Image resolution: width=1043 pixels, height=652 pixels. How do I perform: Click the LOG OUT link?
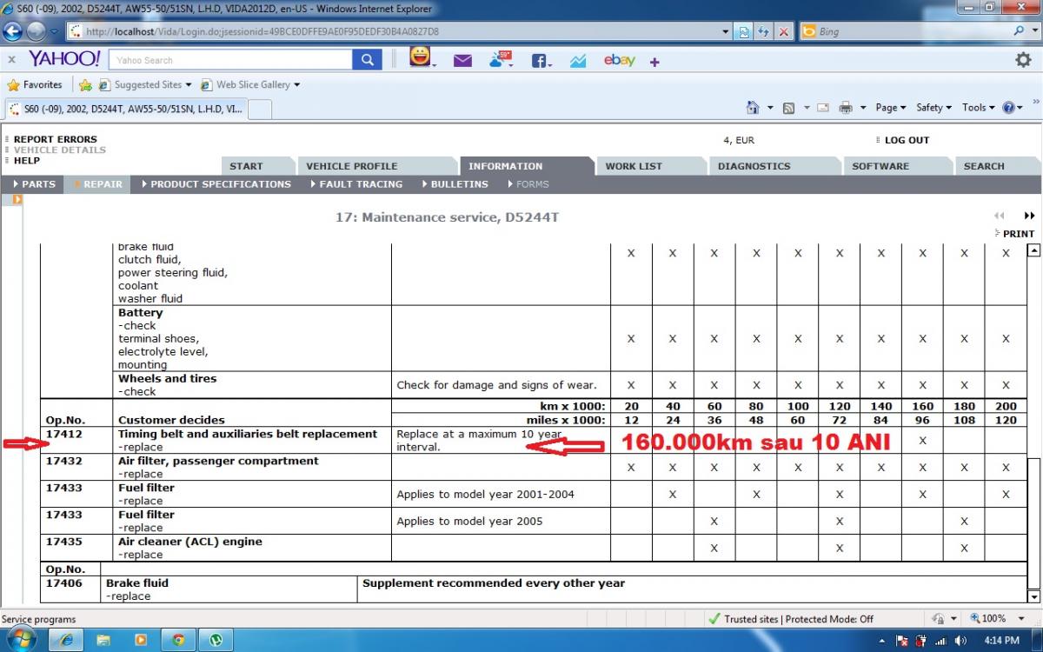pos(907,140)
